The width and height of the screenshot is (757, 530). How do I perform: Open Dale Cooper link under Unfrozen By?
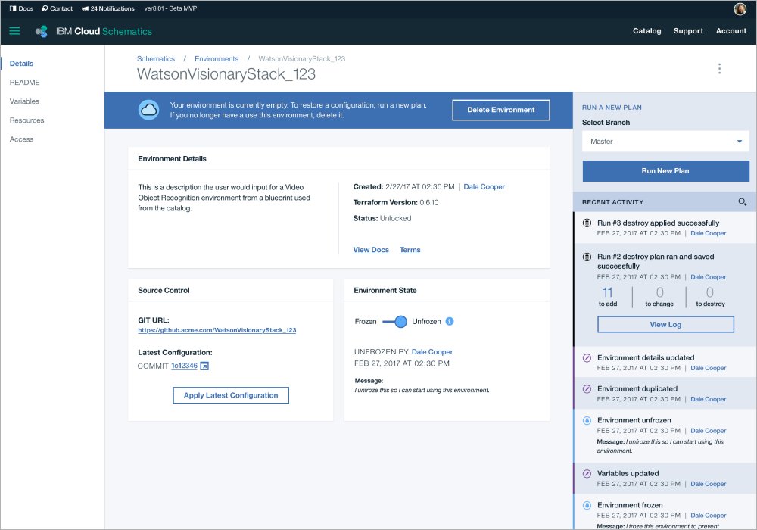(431, 352)
